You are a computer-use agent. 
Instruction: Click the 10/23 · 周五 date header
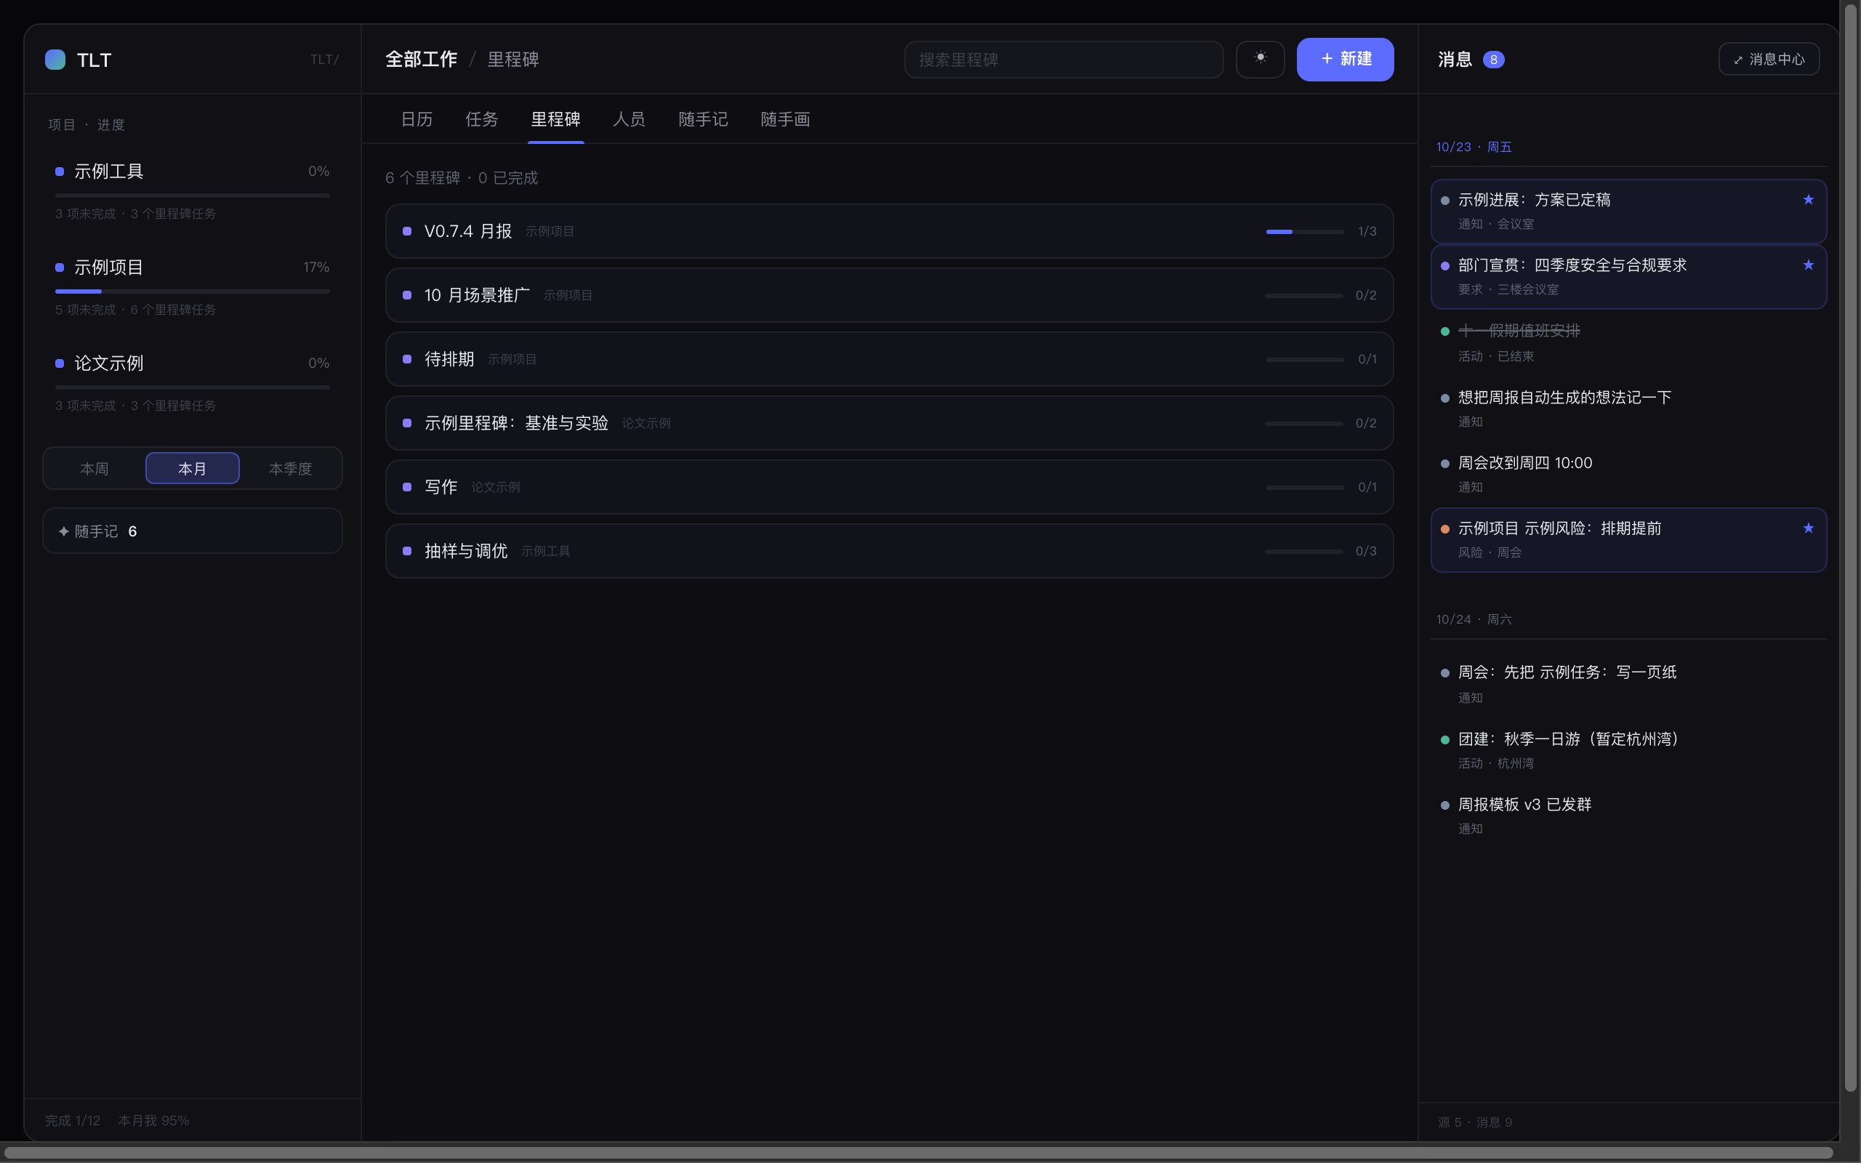pyautogui.click(x=1474, y=147)
